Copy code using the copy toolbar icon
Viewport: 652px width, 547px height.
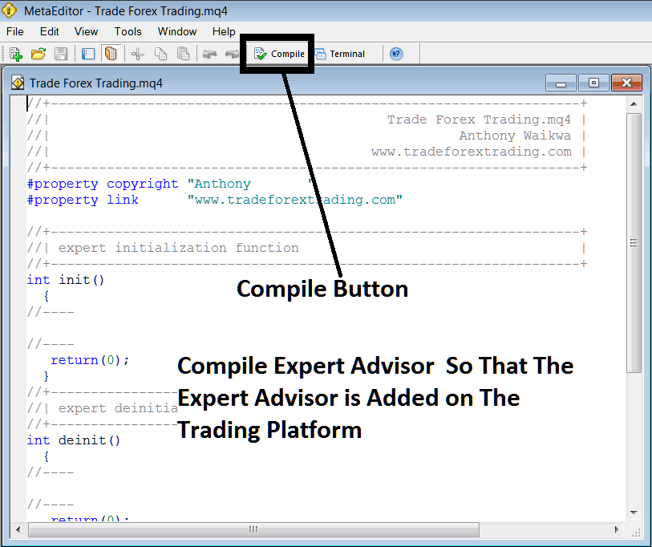160,53
